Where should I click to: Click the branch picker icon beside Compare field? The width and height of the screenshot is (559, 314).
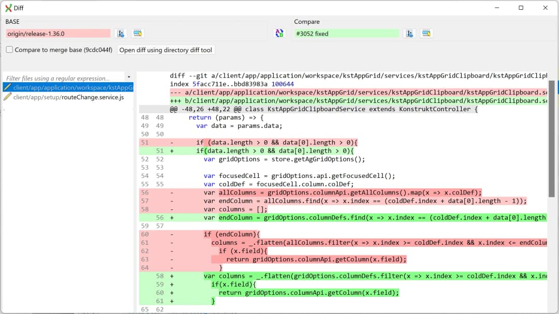pyautogui.click(x=409, y=33)
